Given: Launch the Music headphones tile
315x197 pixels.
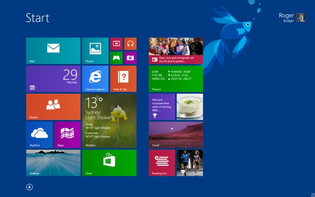Looking at the screenshot, I should (x=130, y=44).
